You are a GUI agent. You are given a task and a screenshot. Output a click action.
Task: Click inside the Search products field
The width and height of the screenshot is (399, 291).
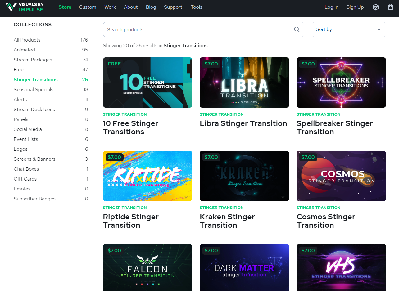[x=186, y=29]
